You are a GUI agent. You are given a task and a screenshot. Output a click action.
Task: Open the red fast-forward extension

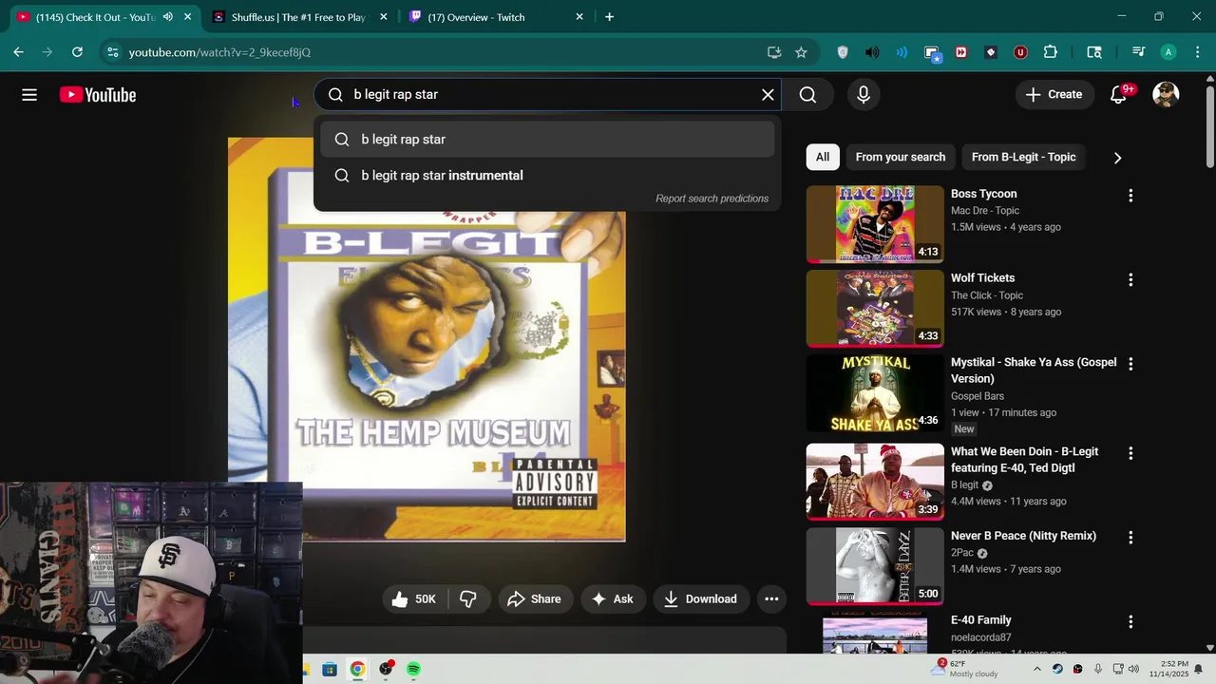pos(960,52)
